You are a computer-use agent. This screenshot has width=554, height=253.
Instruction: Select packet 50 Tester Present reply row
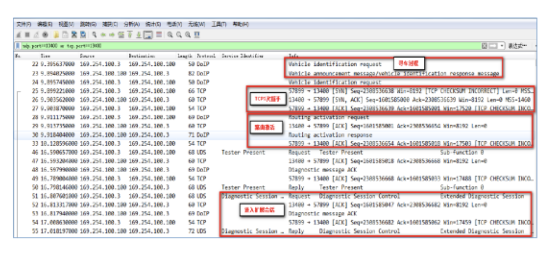(275, 187)
